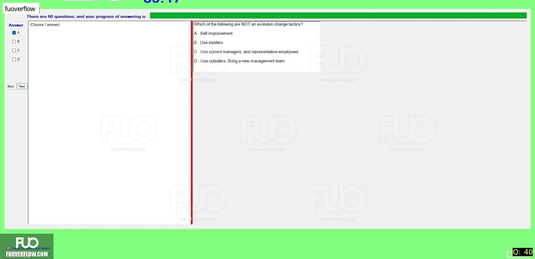The height and width of the screenshot is (259, 535).
Task: Go to the next question
Action: (x=22, y=86)
